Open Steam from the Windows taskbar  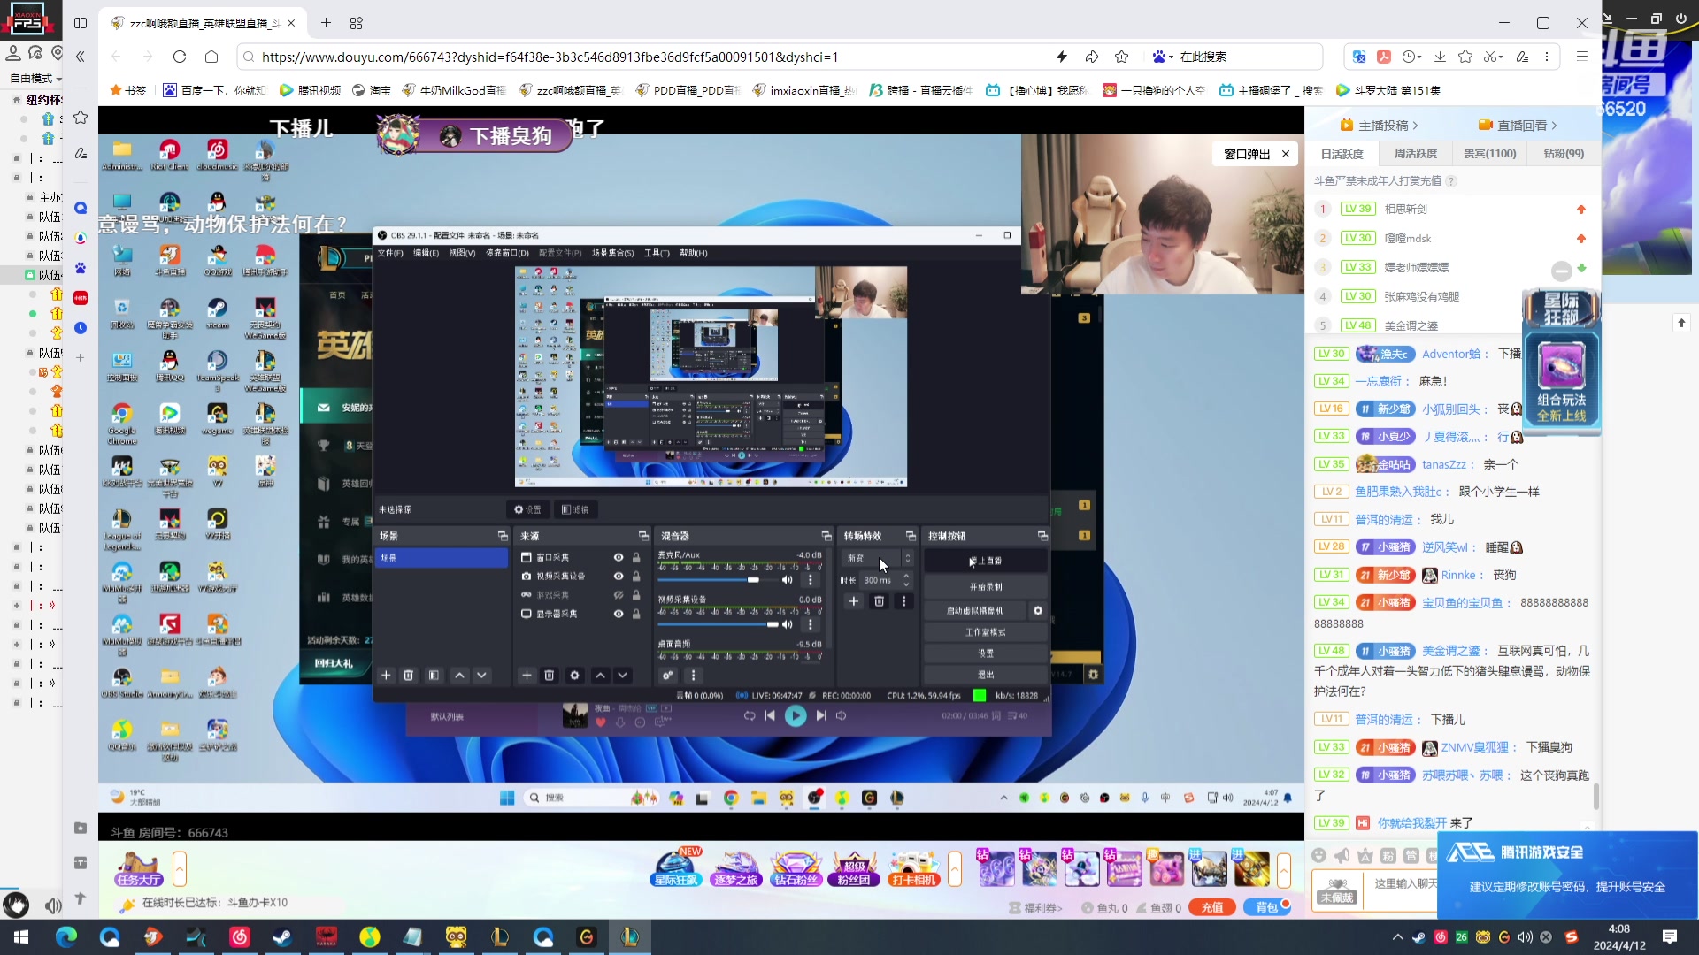coord(282,937)
